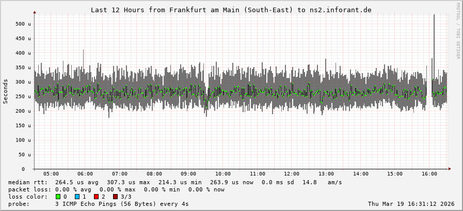Click the red arrow atop the y-axis
This screenshot has width=463, height=211.
coord(35,11)
